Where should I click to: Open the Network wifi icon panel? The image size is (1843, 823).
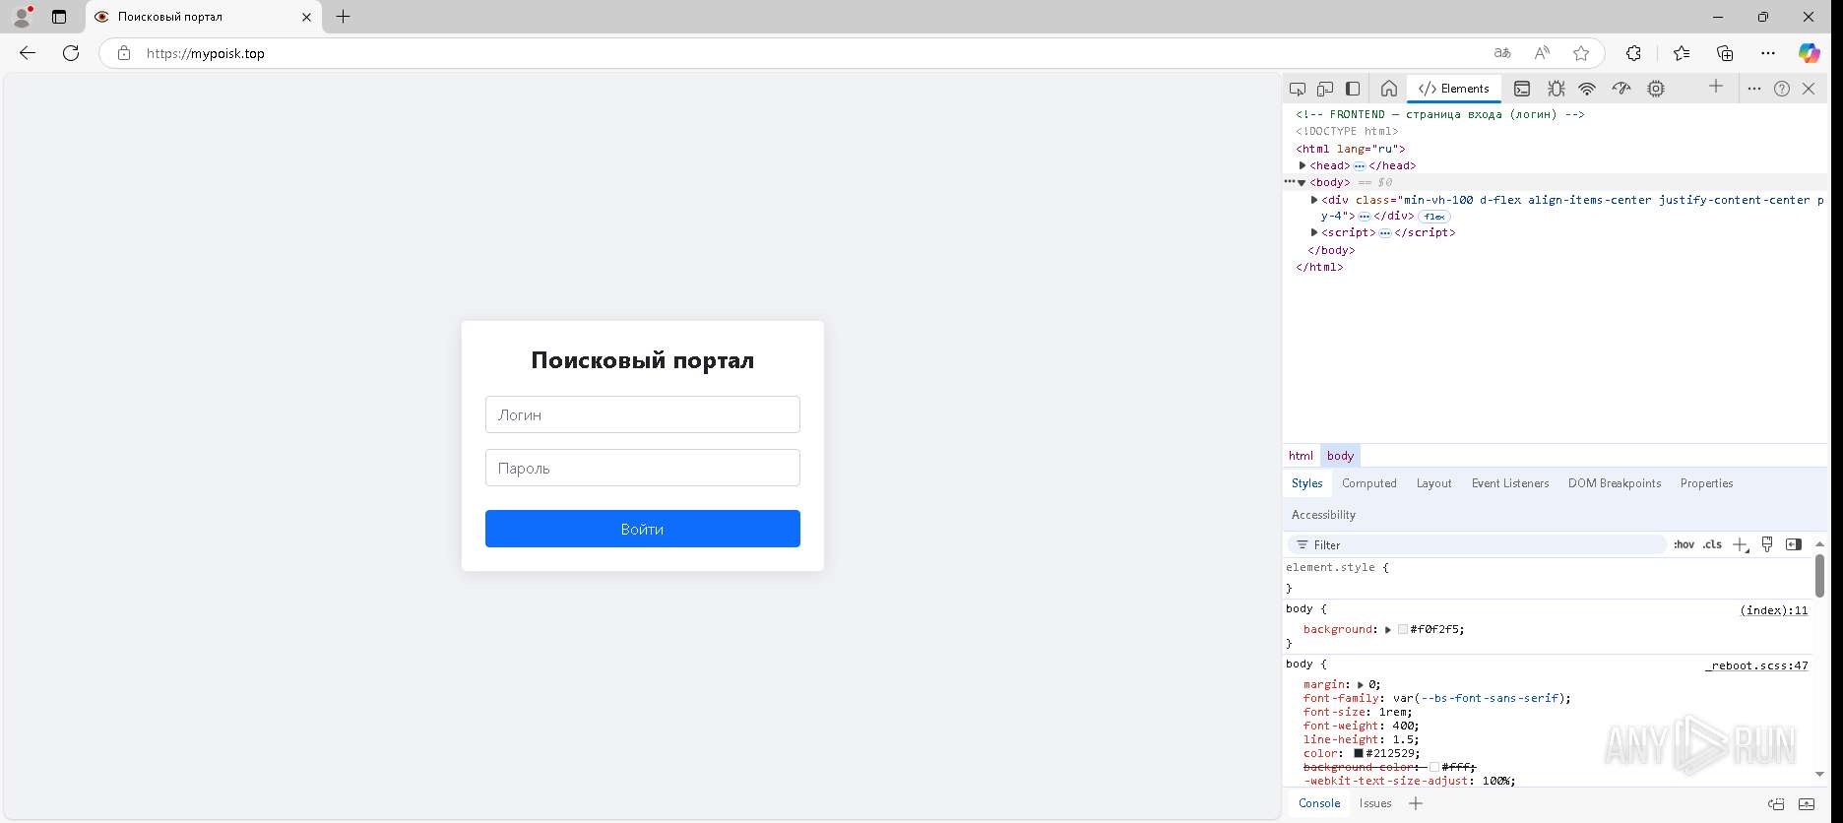click(x=1587, y=89)
